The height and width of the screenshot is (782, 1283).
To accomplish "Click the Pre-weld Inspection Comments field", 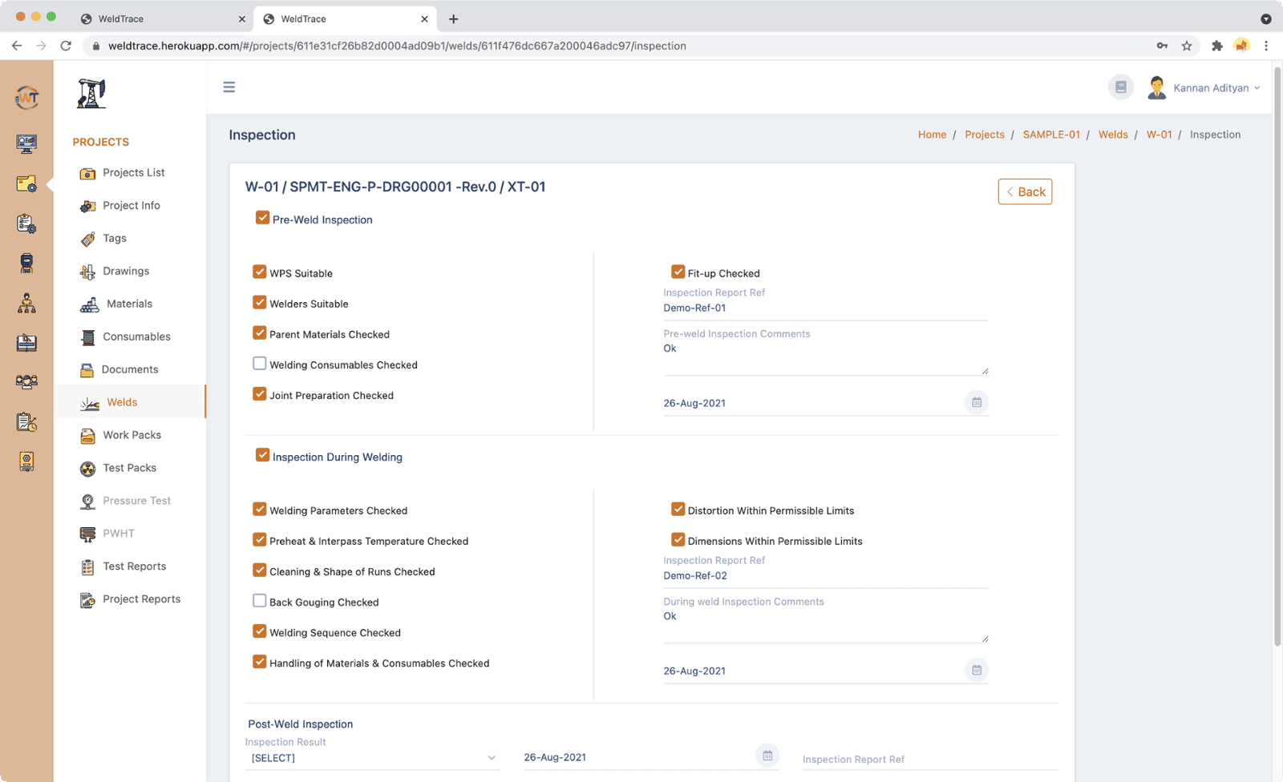I will [x=825, y=357].
